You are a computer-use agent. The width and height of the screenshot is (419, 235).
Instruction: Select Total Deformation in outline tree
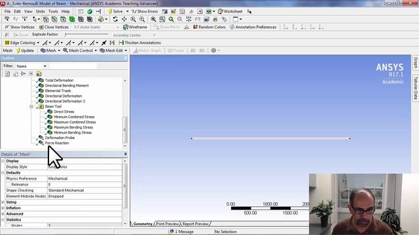point(59,80)
